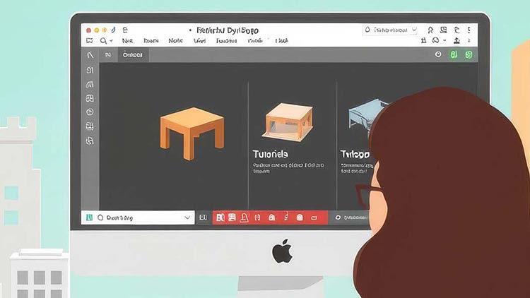This screenshot has height=298, width=530.
Task: Toggle the clock icon left of green buttons
Action: 438,54
